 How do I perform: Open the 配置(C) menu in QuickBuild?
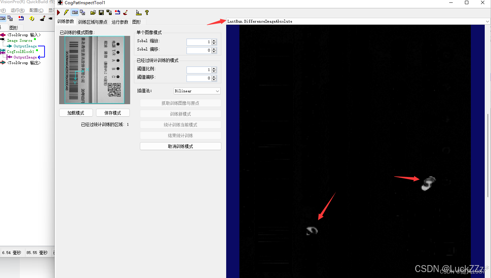[37, 10]
